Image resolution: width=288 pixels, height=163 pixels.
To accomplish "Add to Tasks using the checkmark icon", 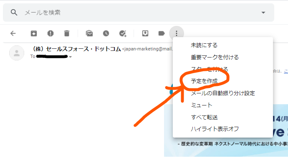I will (123, 33).
